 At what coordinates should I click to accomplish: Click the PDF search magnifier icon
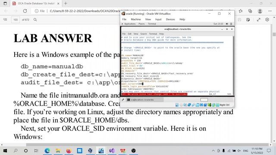click(35, 19)
